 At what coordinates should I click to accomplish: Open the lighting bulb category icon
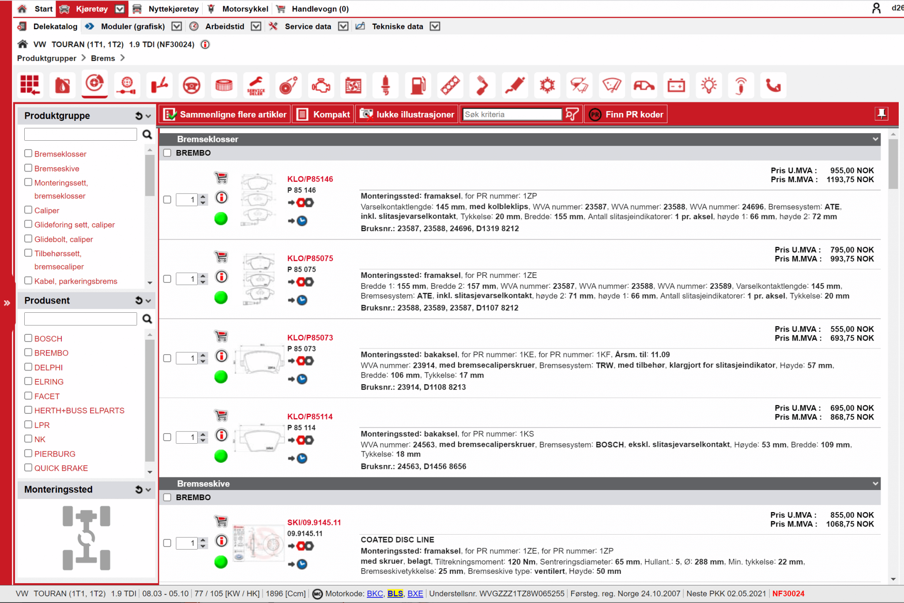[708, 85]
